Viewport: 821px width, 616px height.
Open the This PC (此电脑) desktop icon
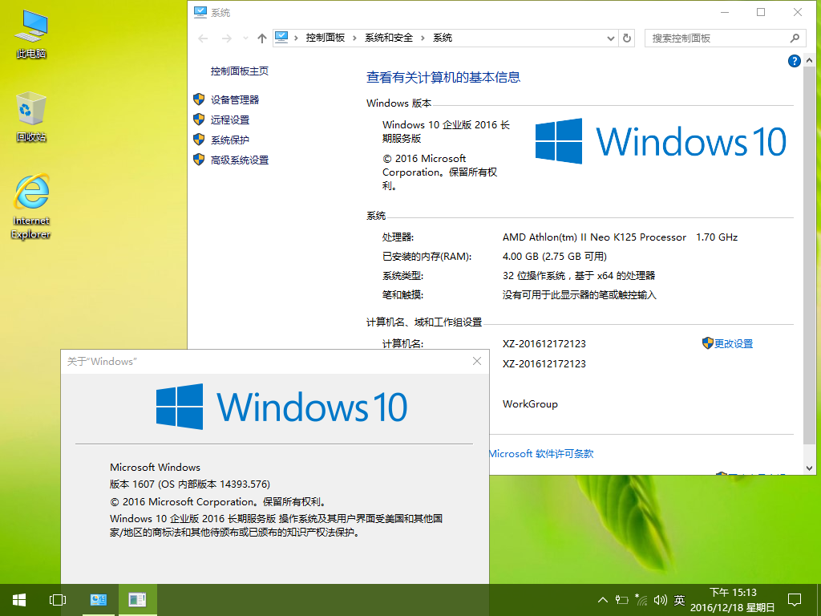31,34
